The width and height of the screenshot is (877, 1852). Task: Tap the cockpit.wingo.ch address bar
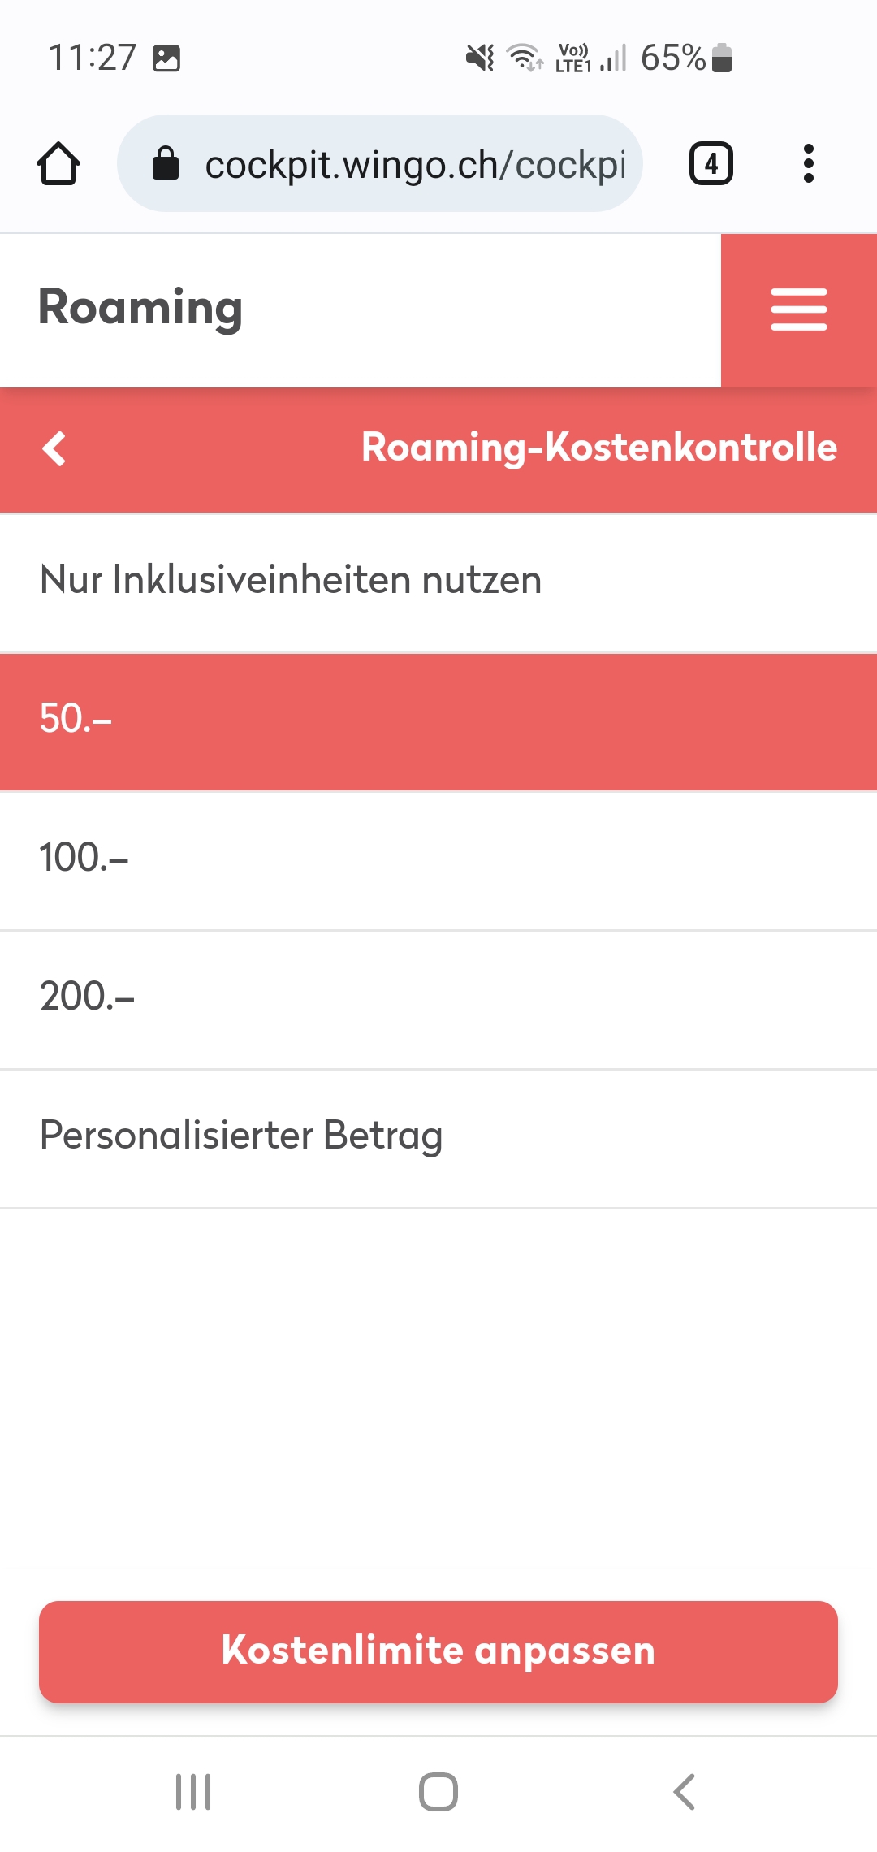coord(414,164)
